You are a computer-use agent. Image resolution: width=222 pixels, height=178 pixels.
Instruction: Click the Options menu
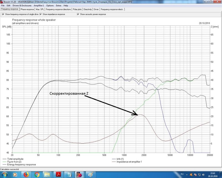click(x=50, y=6)
